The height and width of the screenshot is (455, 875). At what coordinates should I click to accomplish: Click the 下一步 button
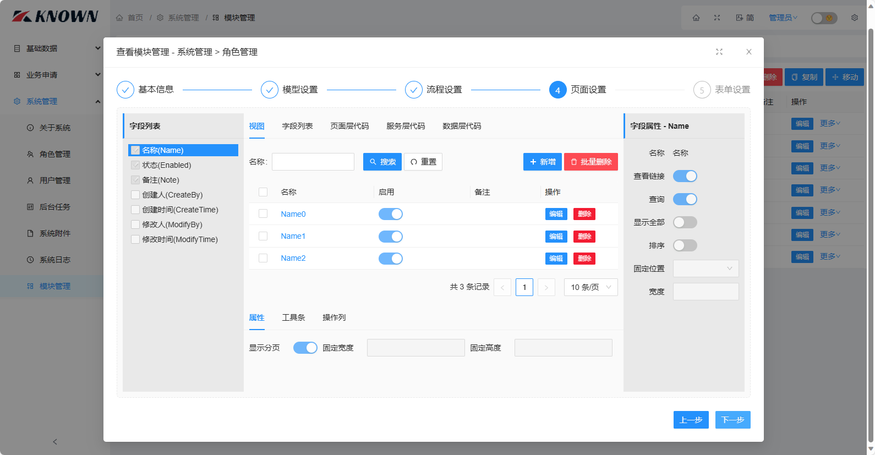pyautogui.click(x=732, y=420)
